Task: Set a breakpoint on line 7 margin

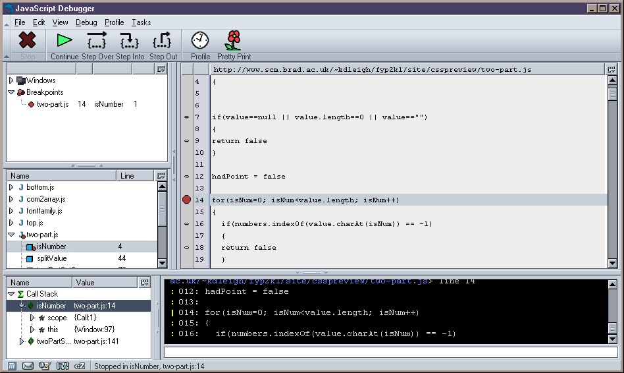Action: coord(187,117)
